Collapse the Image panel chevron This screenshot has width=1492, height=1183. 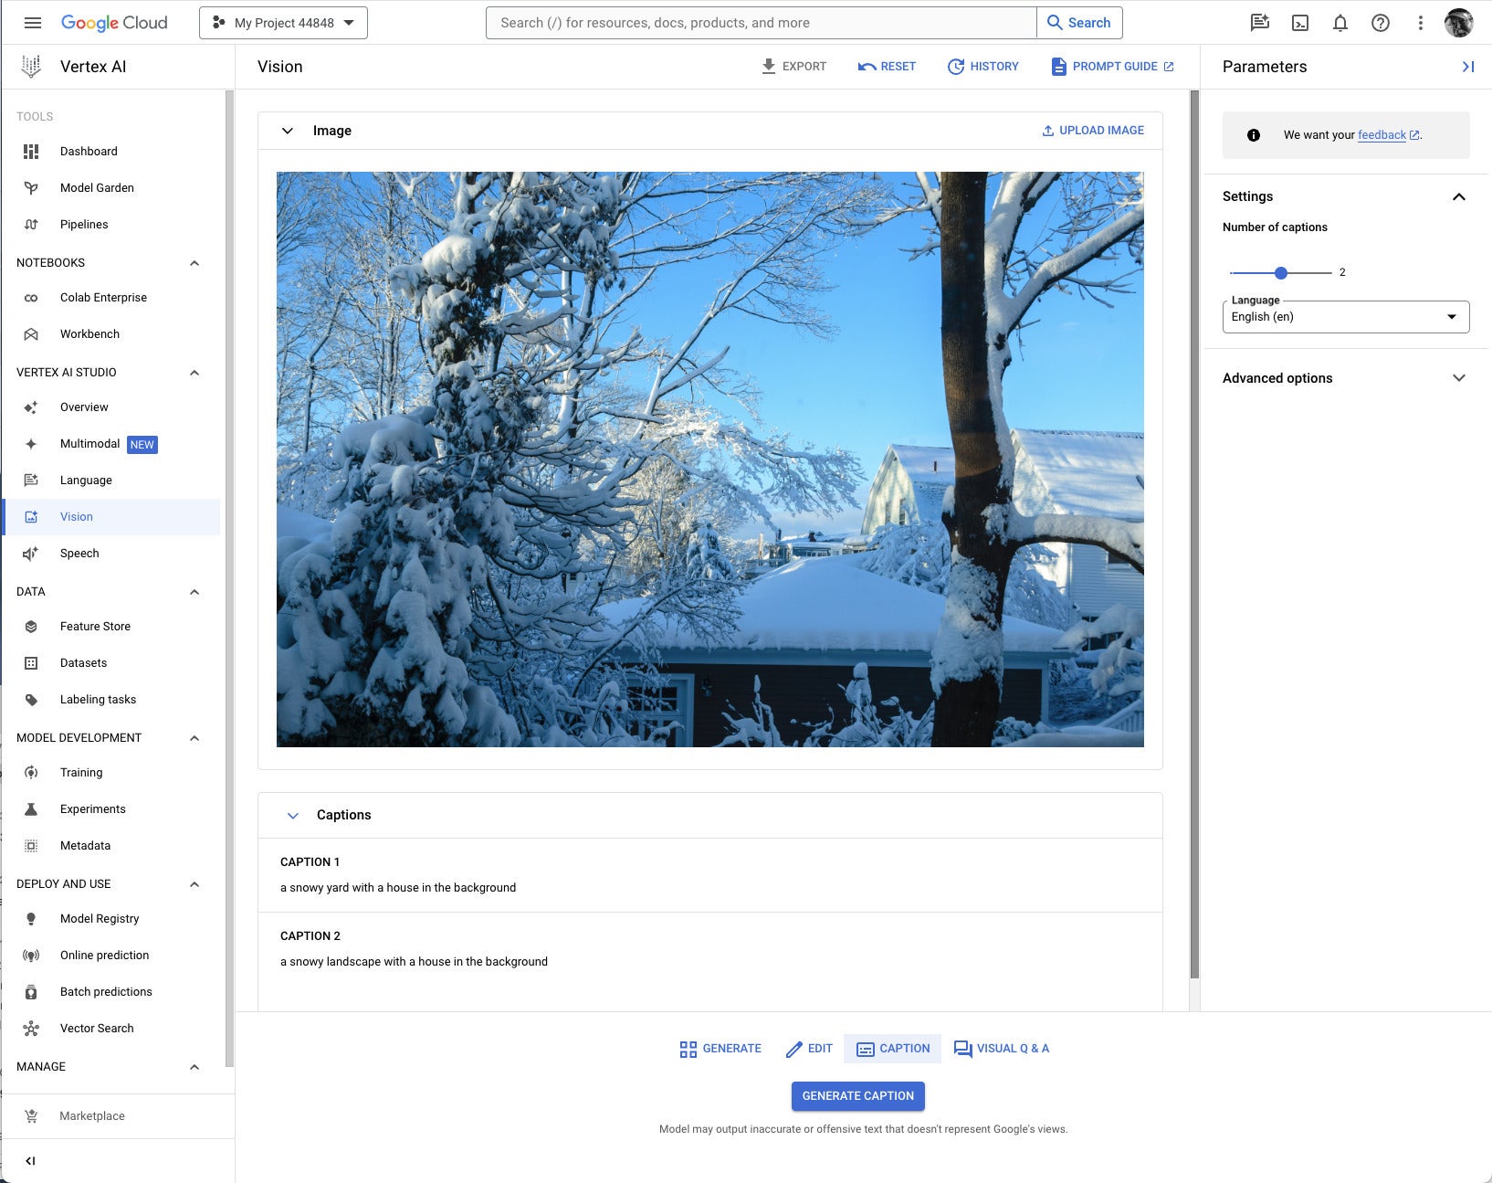[x=287, y=131]
